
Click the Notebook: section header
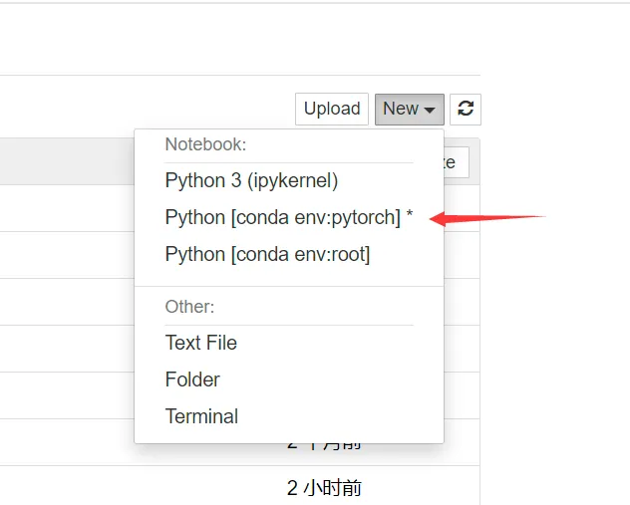point(205,143)
